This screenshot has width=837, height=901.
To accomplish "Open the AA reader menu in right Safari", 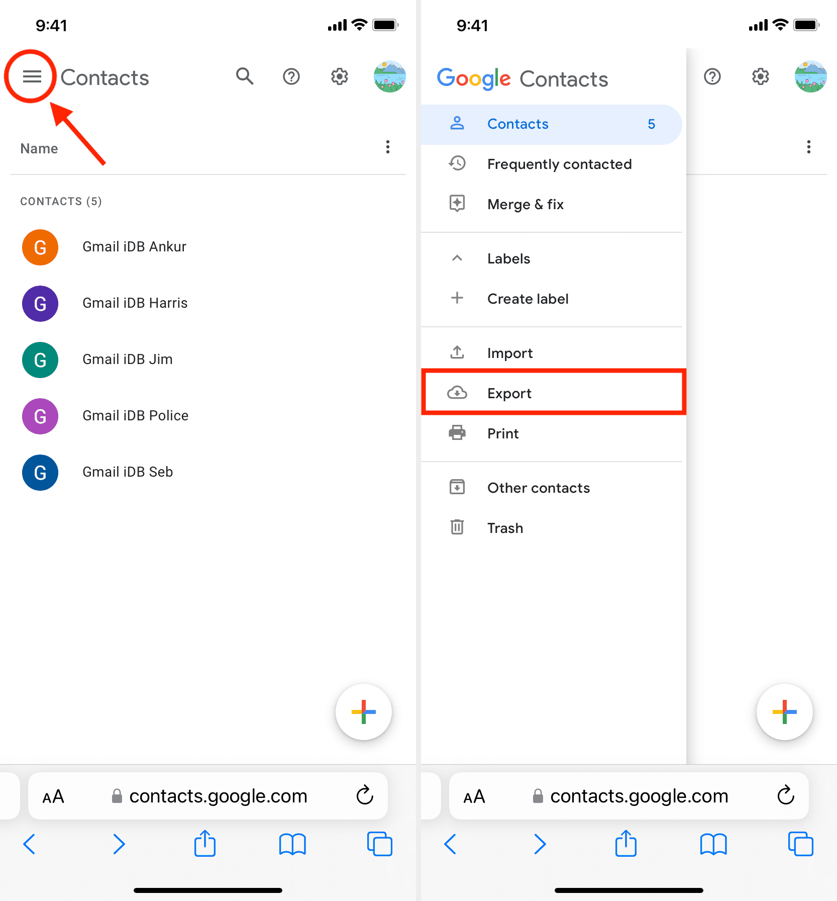I will 474,796.
